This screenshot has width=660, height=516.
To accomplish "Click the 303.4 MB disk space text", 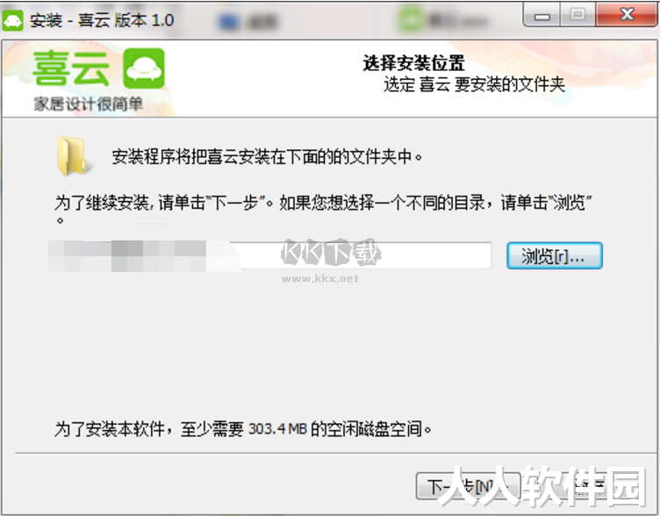I will tap(277, 429).
